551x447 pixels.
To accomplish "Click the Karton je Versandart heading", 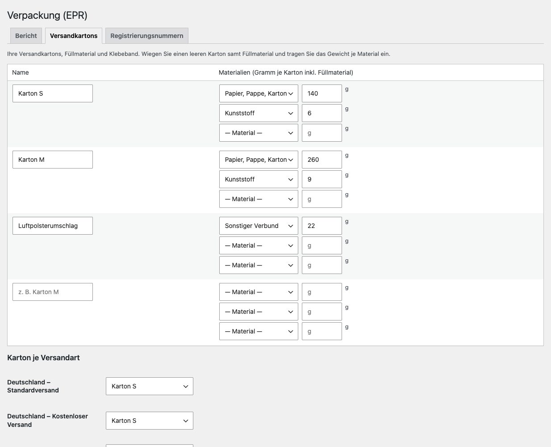I will click(x=43, y=358).
